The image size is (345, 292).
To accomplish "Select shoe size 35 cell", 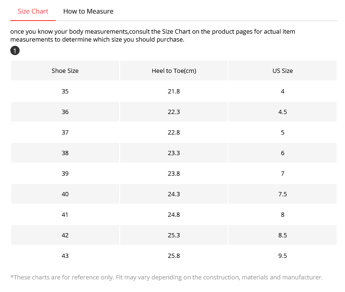I will tap(65, 92).
